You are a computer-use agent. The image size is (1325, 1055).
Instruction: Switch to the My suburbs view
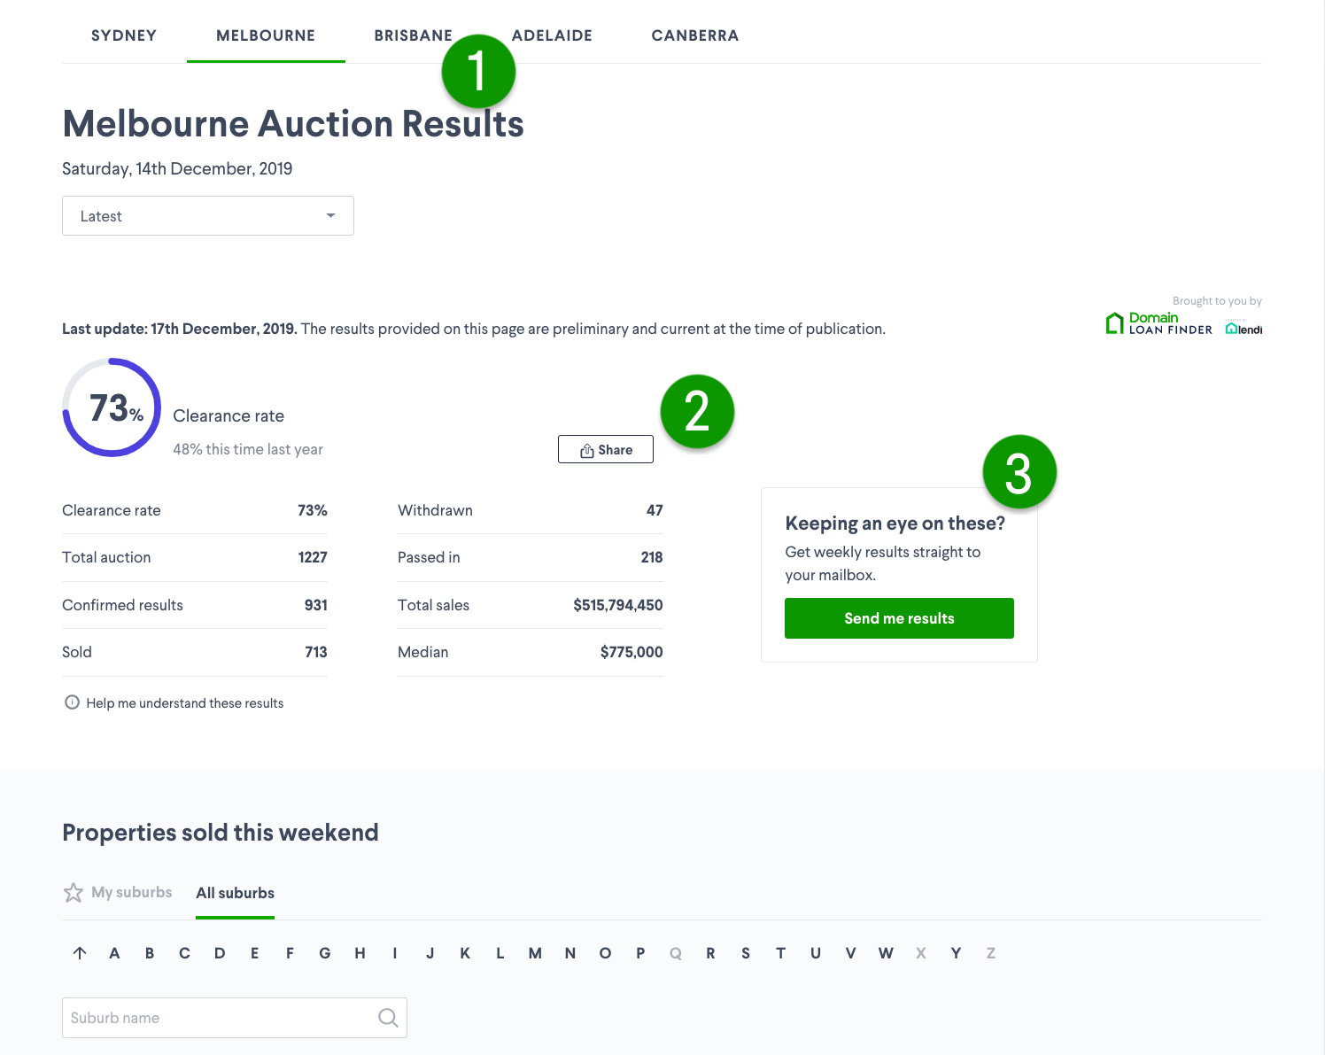[131, 892]
